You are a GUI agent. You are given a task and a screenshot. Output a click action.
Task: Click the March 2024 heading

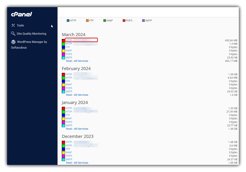pos(73,34)
